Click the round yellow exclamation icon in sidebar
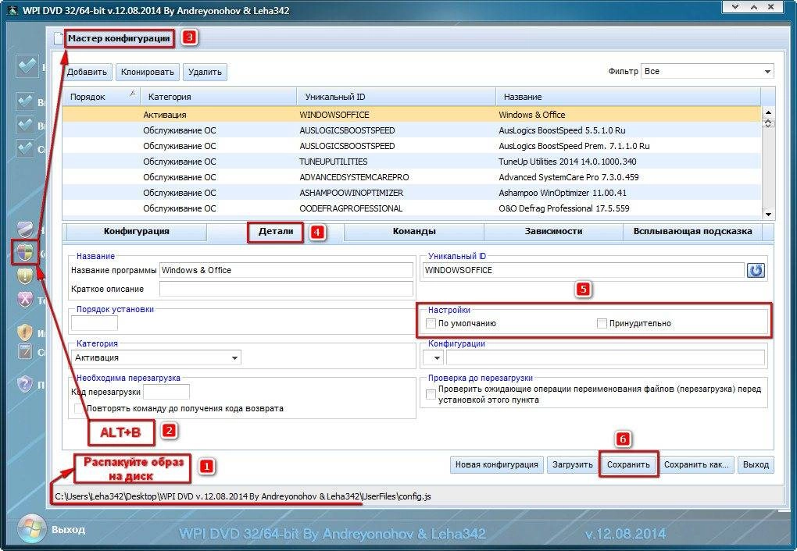 point(25,275)
